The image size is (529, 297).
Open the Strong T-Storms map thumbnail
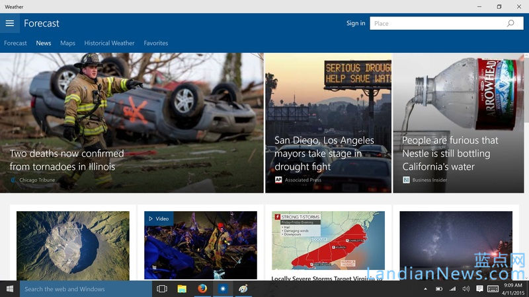pos(328,240)
